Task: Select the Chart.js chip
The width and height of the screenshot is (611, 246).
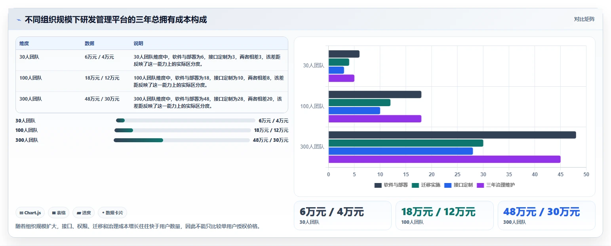Action: click(30, 213)
